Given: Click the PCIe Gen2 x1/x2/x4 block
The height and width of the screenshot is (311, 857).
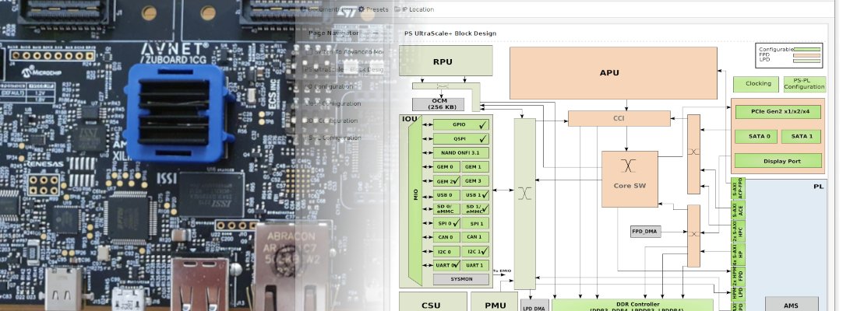Looking at the screenshot, I should point(778,112).
